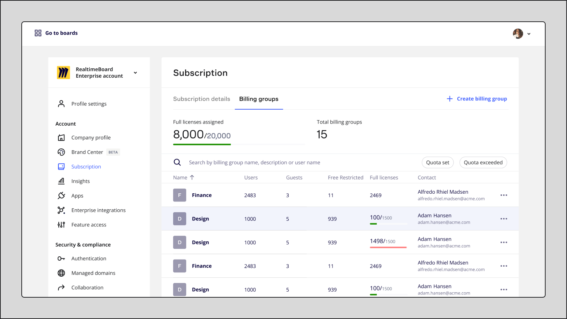This screenshot has width=567, height=319.
Task: Click the 1498/1500 license usage bar
Action: pos(388,247)
